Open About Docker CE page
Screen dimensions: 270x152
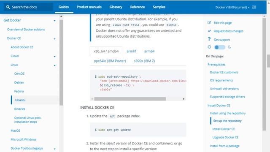click(22, 47)
